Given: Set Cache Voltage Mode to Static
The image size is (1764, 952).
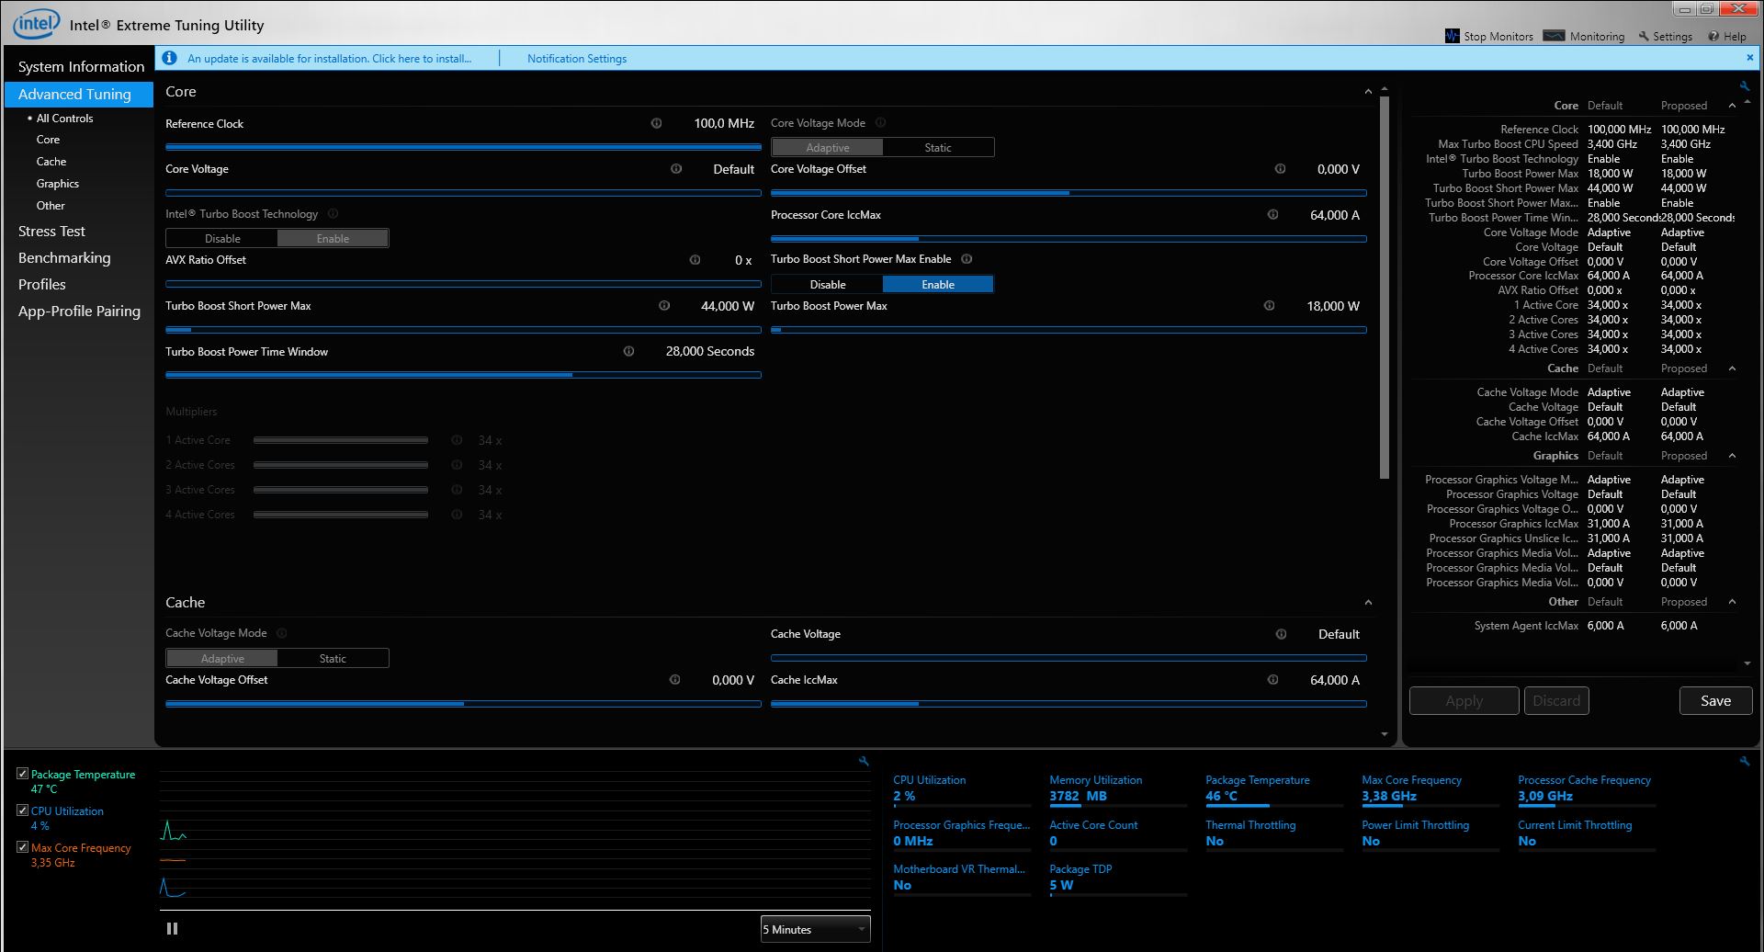Looking at the screenshot, I should [x=333, y=658].
